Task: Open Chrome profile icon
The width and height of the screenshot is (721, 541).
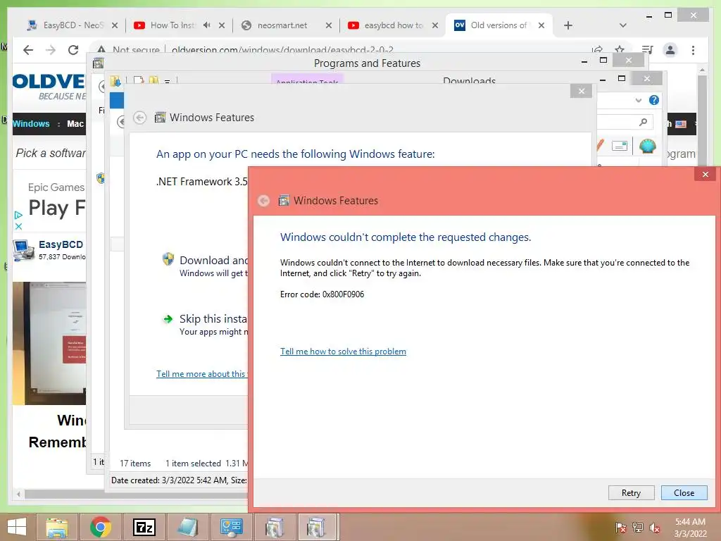Action: tap(670, 50)
